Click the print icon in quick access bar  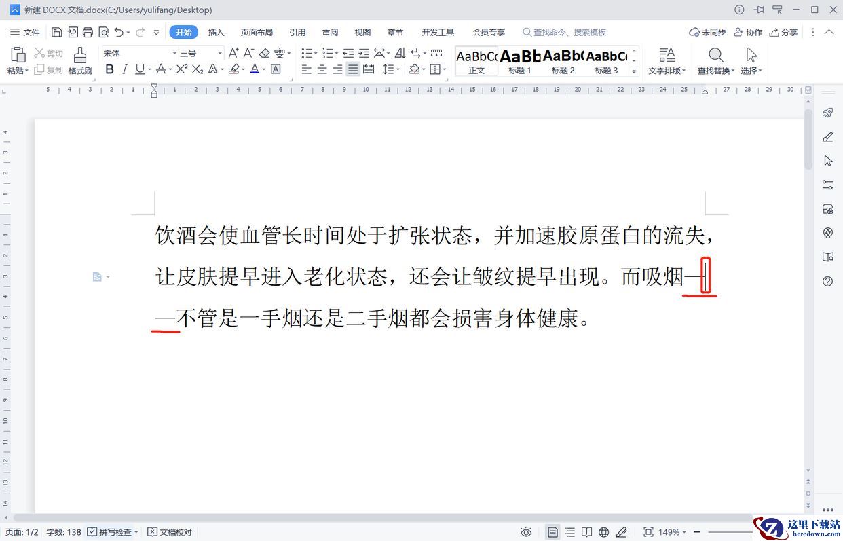88,32
